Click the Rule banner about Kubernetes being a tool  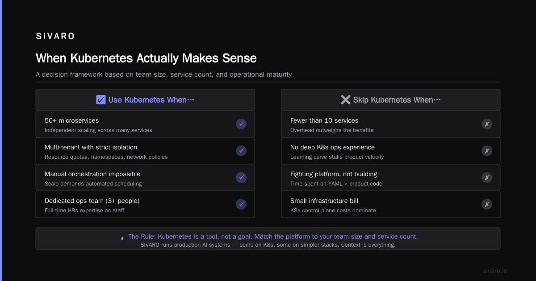(x=268, y=239)
